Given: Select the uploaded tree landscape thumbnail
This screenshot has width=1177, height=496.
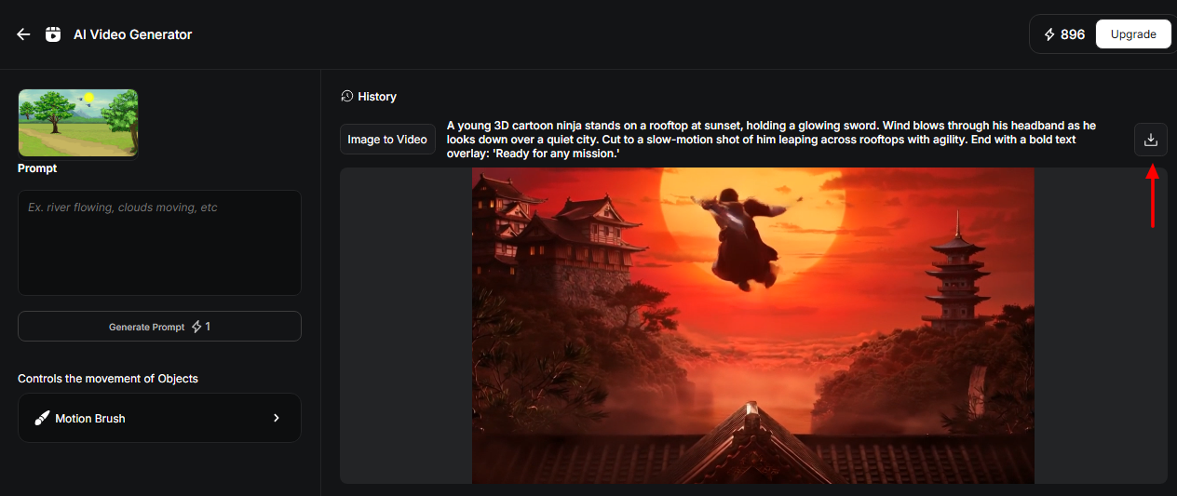Looking at the screenshot, I should coord(78,122).
